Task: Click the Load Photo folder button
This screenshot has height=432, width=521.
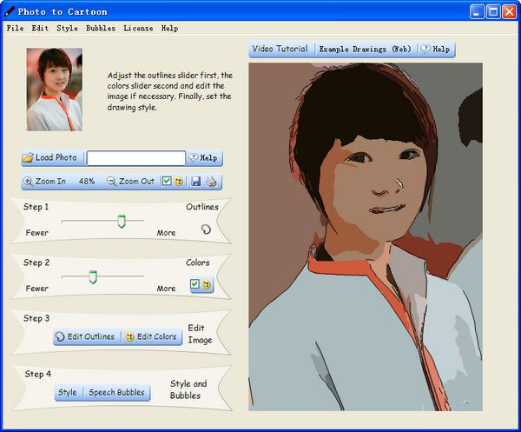Action: pos(50,157)
